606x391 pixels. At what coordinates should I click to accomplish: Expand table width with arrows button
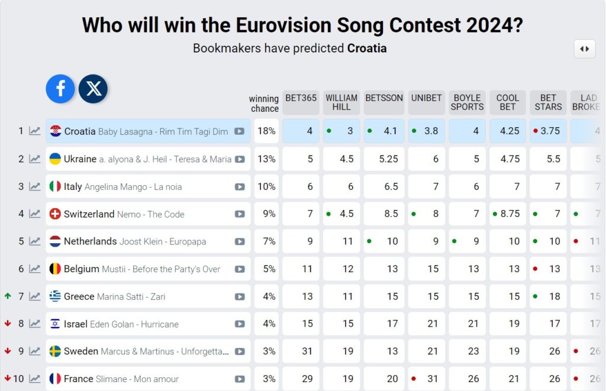(x=585, y=49)
